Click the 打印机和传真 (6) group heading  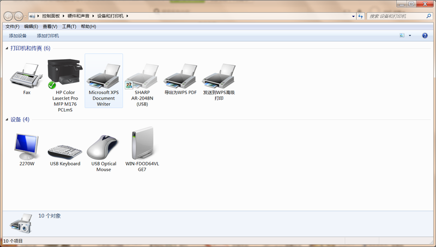tap(31, 48)
